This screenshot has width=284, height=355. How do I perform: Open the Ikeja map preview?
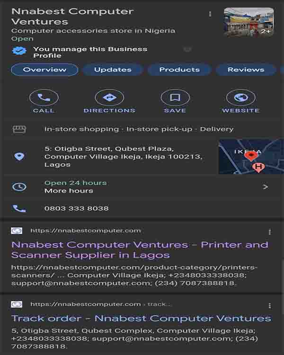[251, 157]
